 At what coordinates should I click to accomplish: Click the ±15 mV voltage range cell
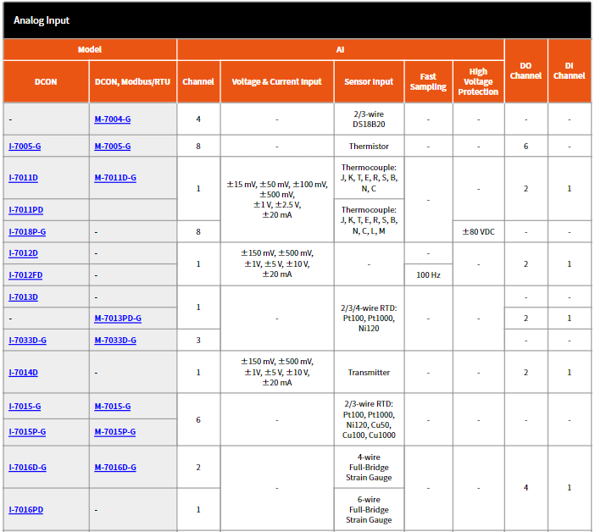tap(276, 200)
